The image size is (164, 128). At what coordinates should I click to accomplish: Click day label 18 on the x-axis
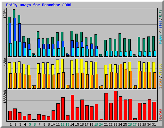pyautogui.click(x=91, y=124)
